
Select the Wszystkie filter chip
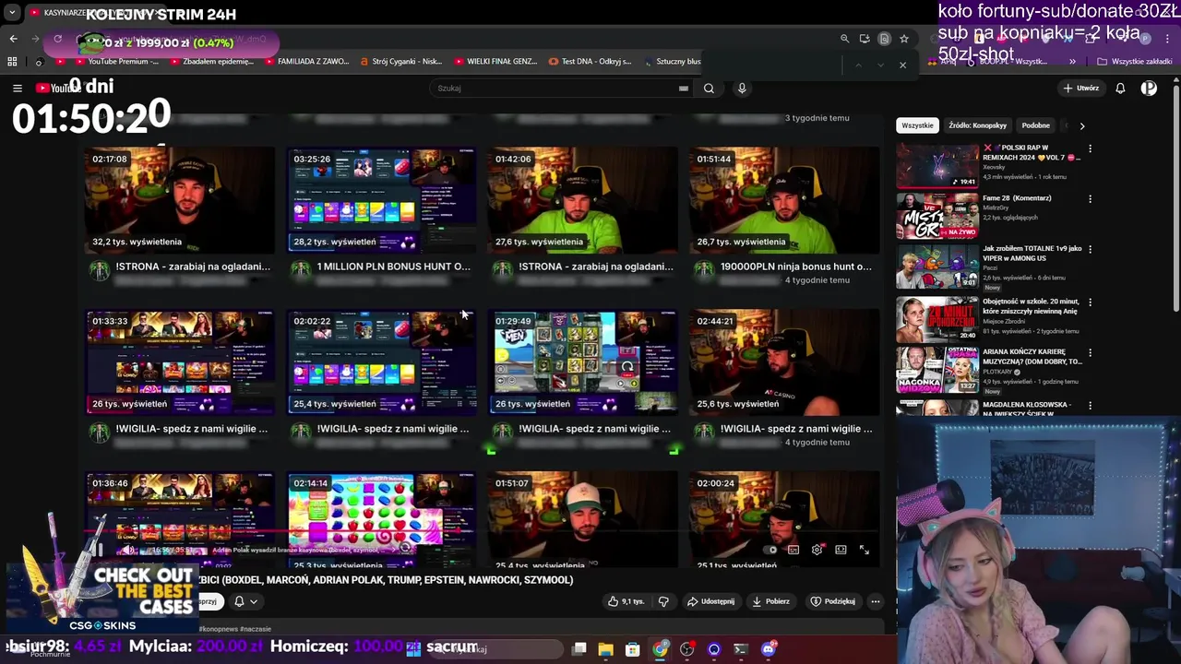click(917, 125)
